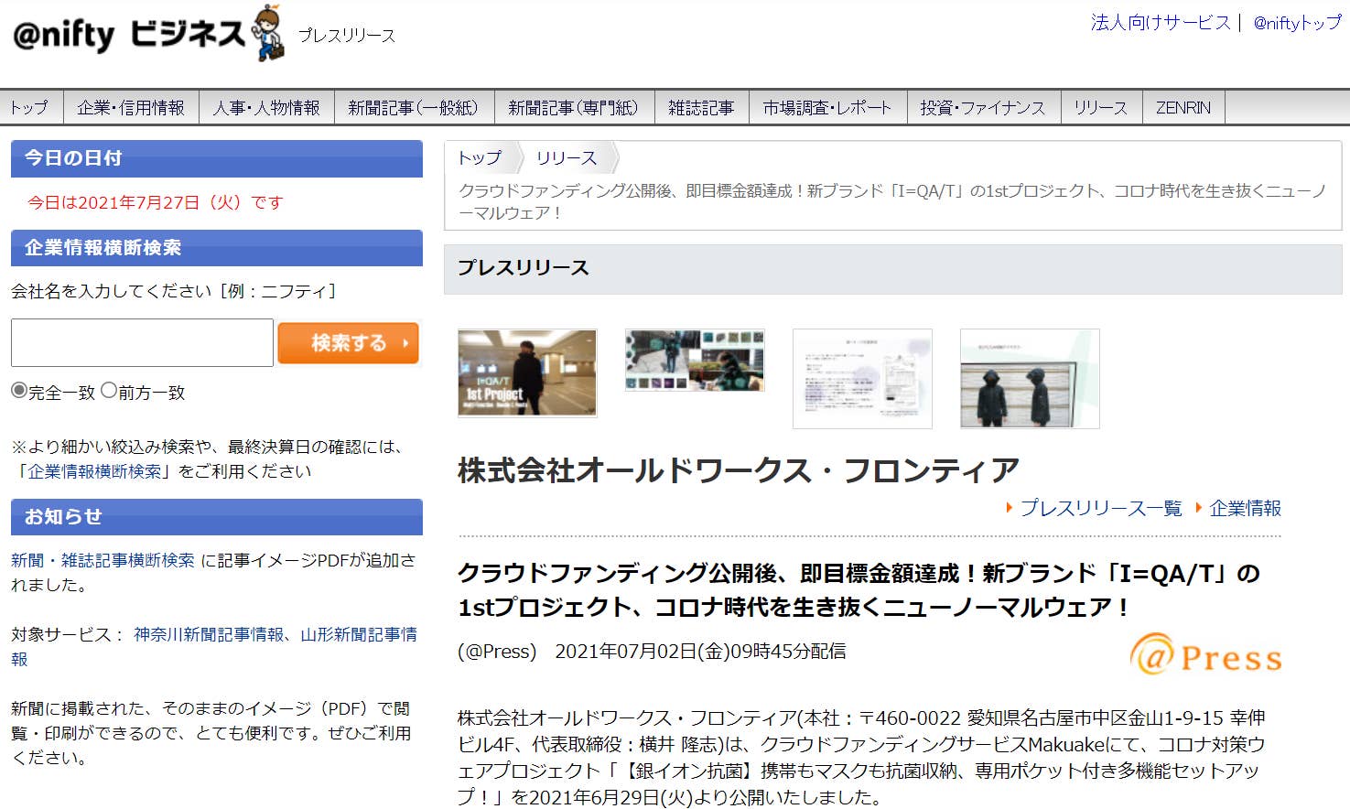Screen dimensions: 1350x809
Task: Click the 今日の日付 section header
Action: 217,158
